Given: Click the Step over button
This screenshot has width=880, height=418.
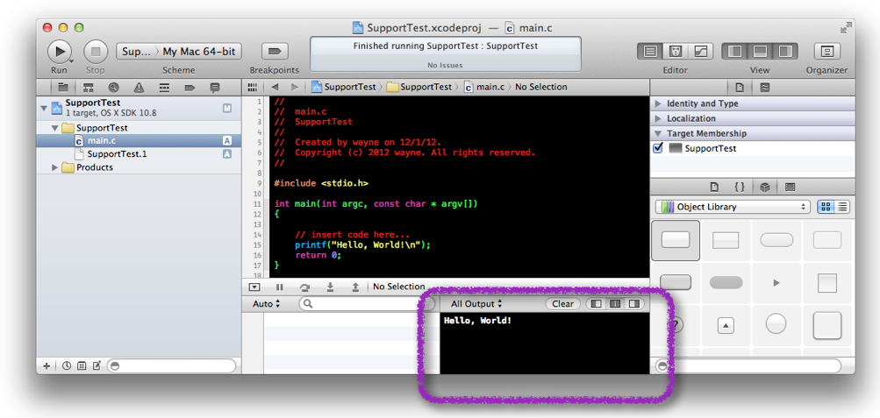Looking at the screenshot, I should click(304, 287).
